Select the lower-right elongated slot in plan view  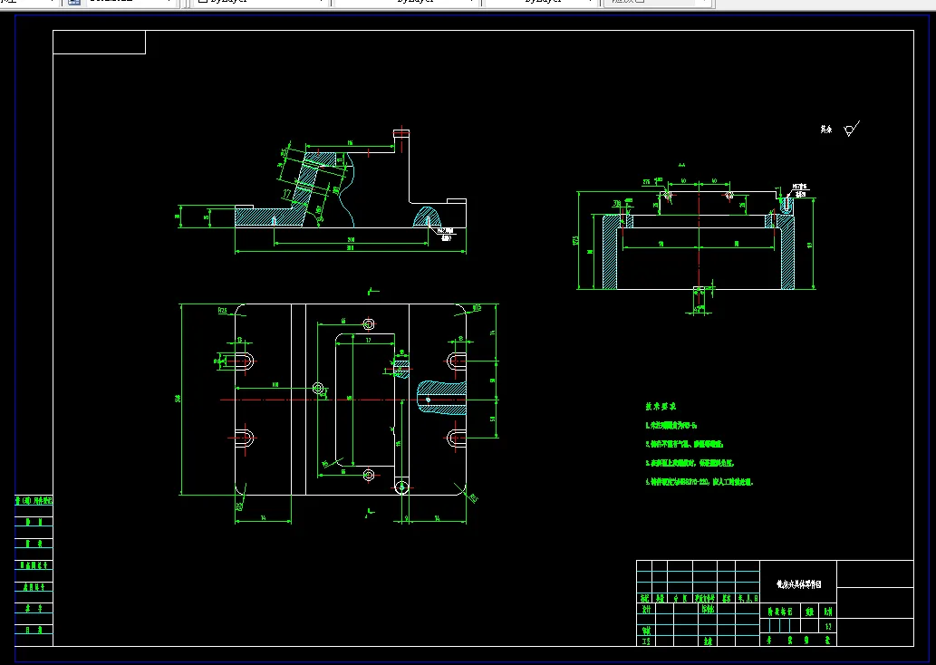(x=456, y=438)
